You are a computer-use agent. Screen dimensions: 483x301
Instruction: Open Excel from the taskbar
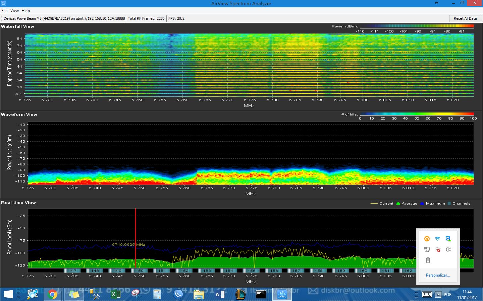pos(116,294)
